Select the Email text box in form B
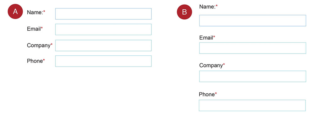Image resolution: width=314 pixels, height=115 pixels. tap(252, 48)
